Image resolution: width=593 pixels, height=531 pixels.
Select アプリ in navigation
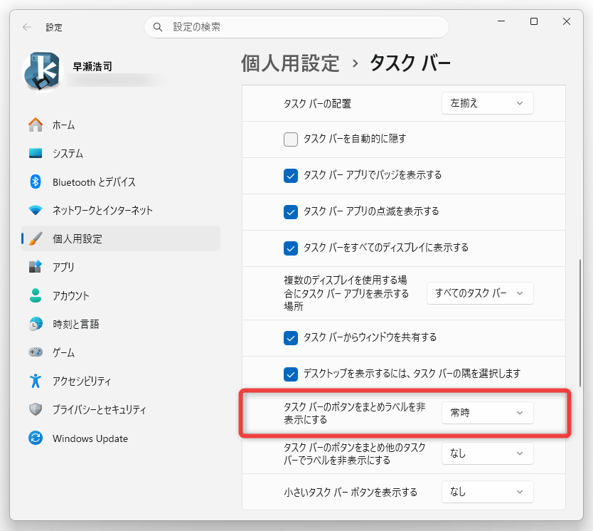[121, 267]
